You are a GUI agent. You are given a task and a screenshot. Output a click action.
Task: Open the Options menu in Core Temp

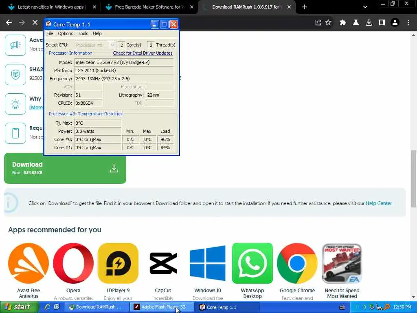point(66,33)
